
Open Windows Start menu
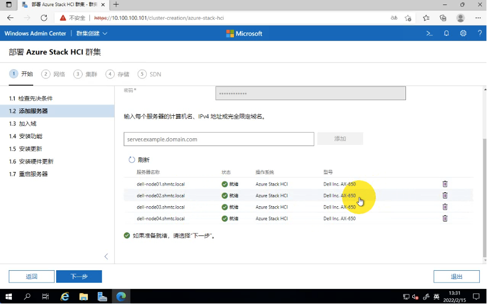[x=8, y=297]
